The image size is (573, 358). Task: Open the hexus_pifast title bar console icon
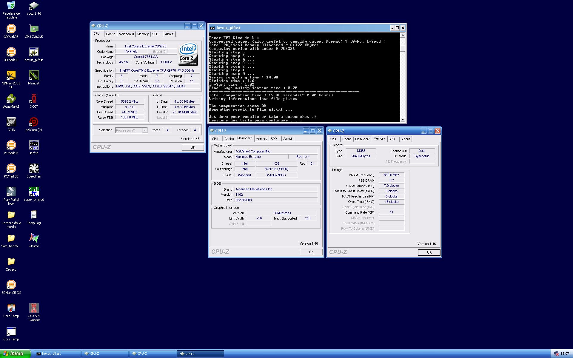click(212, 28)
